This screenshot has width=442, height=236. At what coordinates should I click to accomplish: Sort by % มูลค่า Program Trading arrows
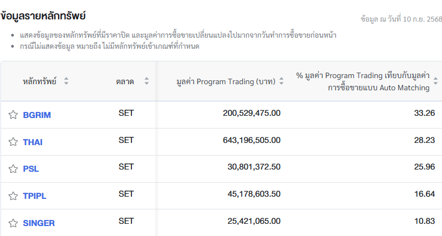click(435, 81)
